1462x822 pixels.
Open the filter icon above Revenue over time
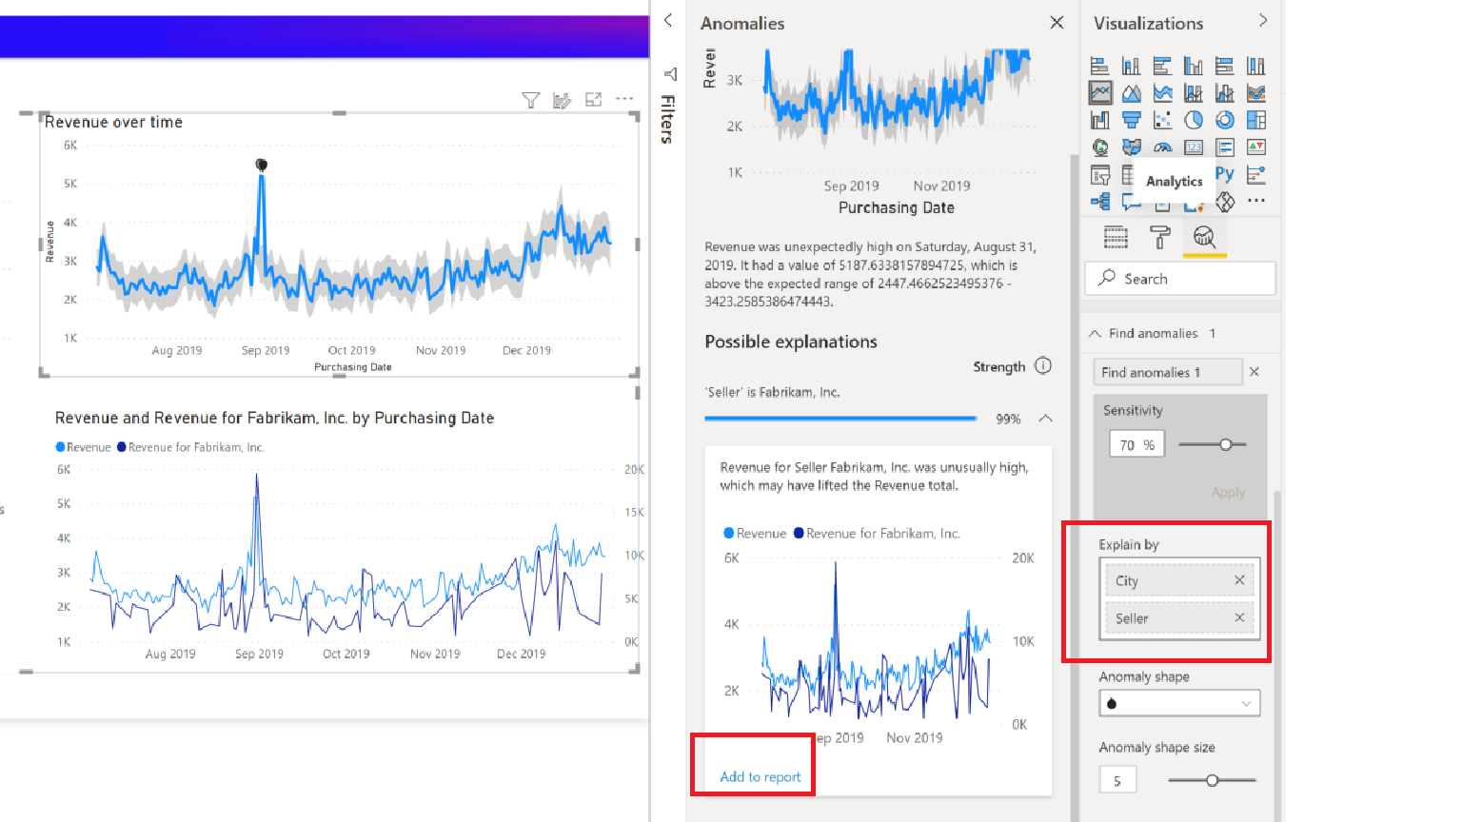point(531,100)
